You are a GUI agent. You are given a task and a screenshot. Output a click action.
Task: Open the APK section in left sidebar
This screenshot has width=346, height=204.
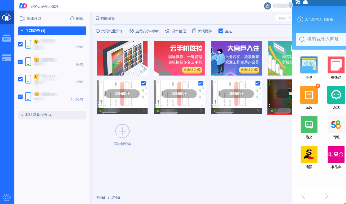coord(7,38)
